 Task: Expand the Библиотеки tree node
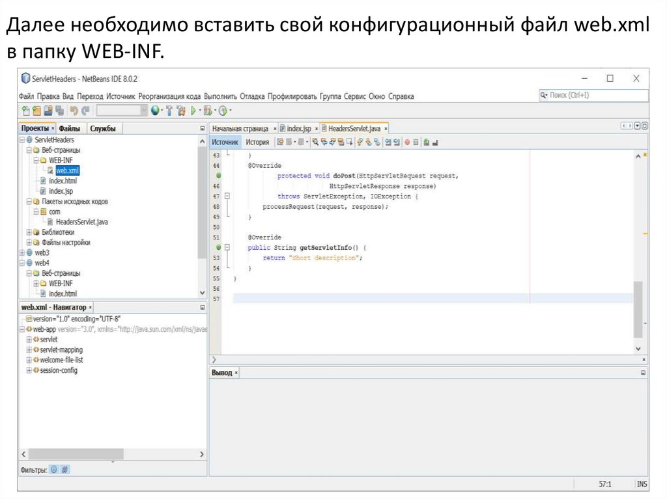click(29, 232)
